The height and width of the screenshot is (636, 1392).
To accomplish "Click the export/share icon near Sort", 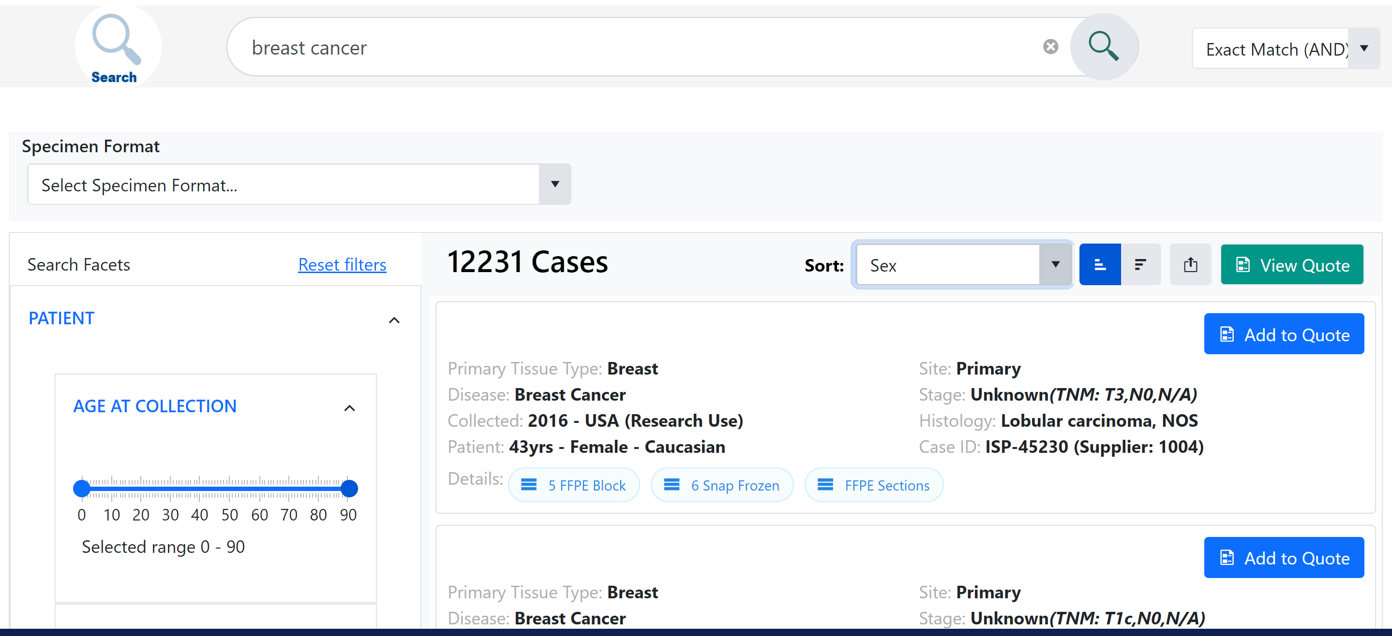I will [1190, 264].
